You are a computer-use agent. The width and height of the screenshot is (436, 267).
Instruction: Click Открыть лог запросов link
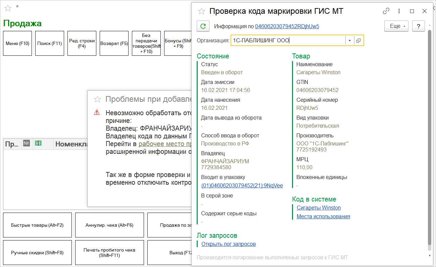(229, 244)
